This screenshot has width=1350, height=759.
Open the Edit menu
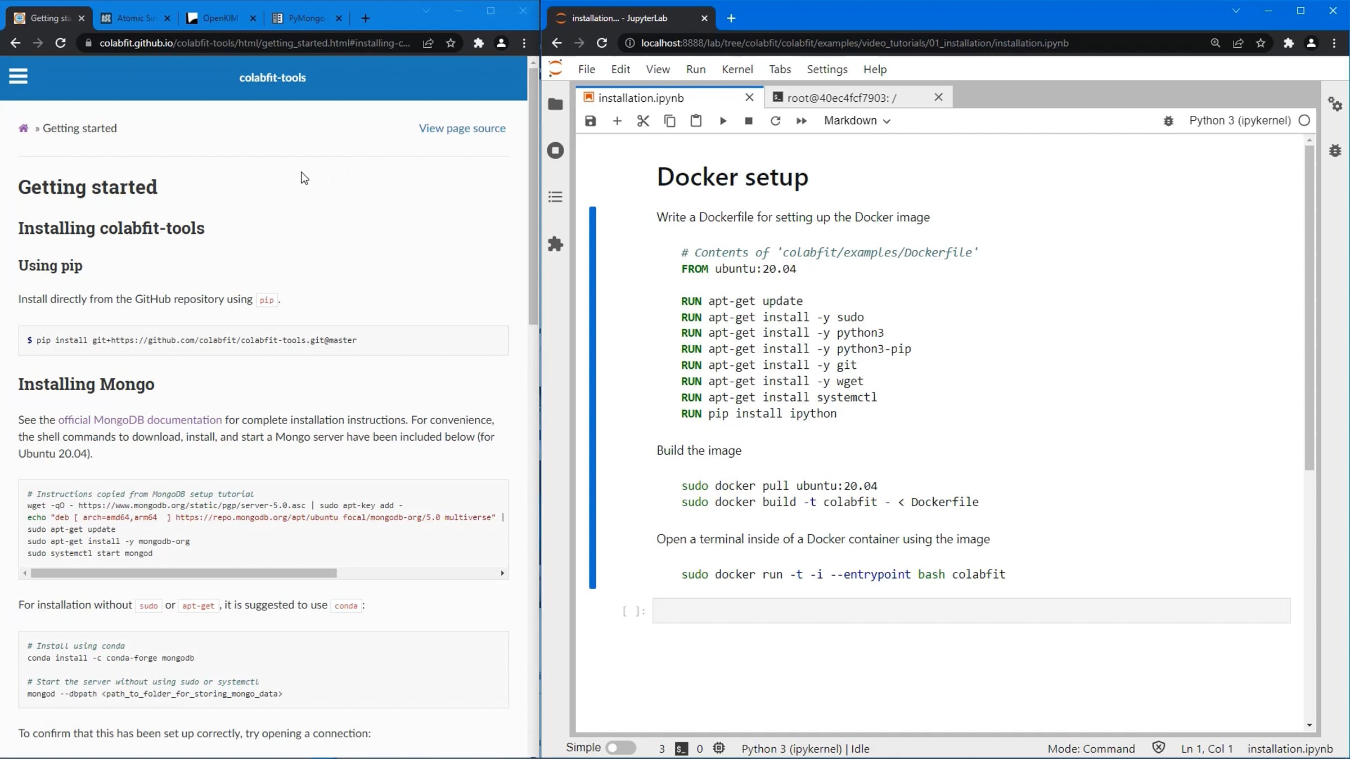coord(620,69)
